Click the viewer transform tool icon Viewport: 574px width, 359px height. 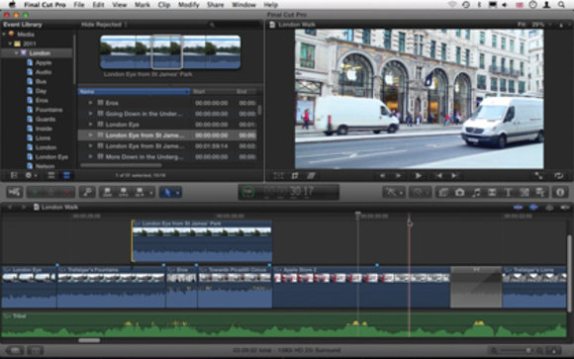pyautogui.click(x=278, y=176)
